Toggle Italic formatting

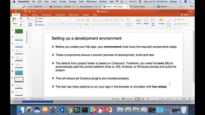click(54, 24)
